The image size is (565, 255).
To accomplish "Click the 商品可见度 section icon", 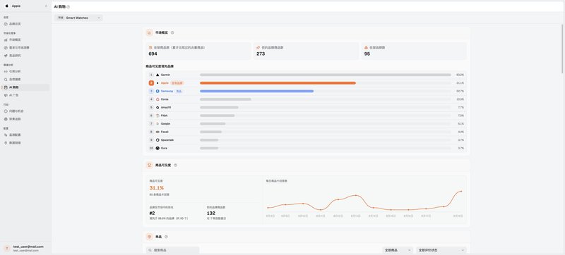I will 149,166.
